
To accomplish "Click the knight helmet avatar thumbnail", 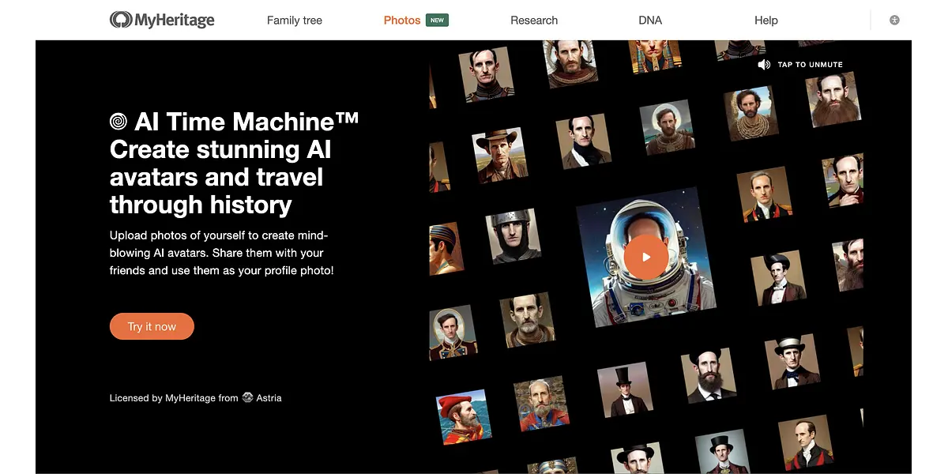I will 513,236.
